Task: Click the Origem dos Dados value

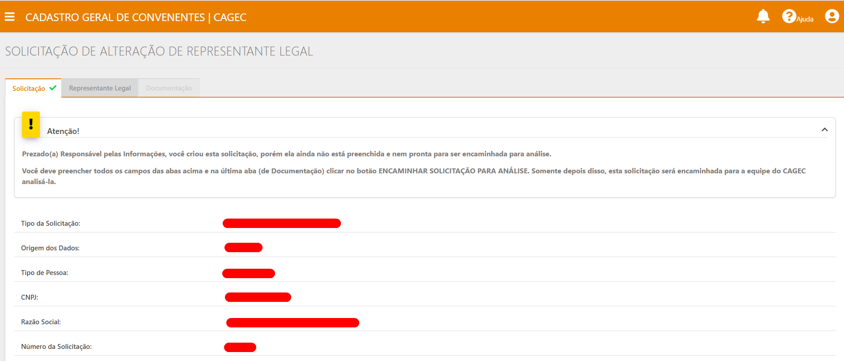Action: (x=243, y=248)
